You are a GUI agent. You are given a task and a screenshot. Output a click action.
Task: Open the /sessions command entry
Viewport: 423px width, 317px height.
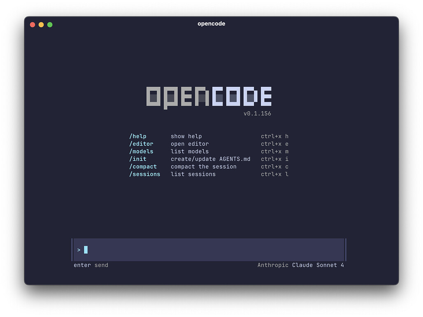[x=145, y=174]
